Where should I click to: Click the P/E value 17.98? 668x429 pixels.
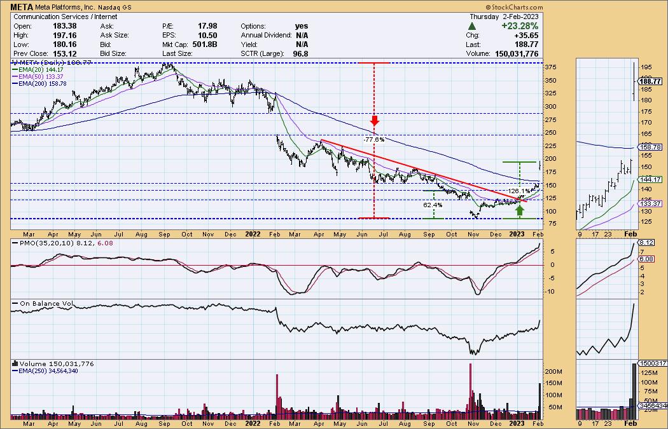[208, 26]
